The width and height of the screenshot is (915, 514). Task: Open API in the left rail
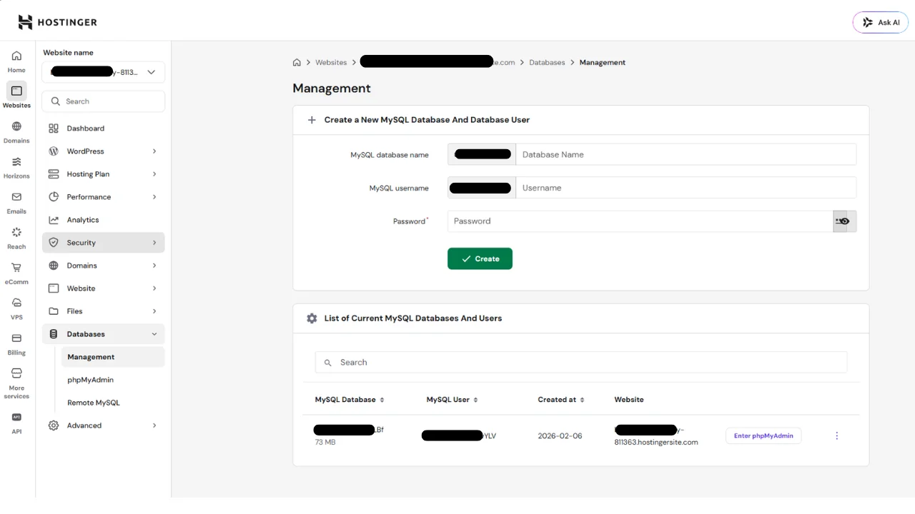tap(16, 423)
